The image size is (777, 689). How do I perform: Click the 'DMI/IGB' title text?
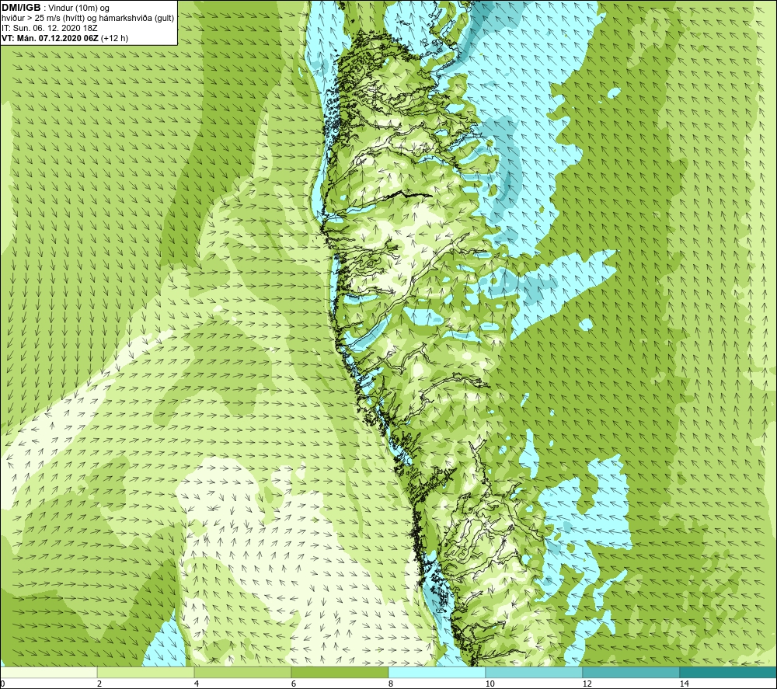[21, 8]
